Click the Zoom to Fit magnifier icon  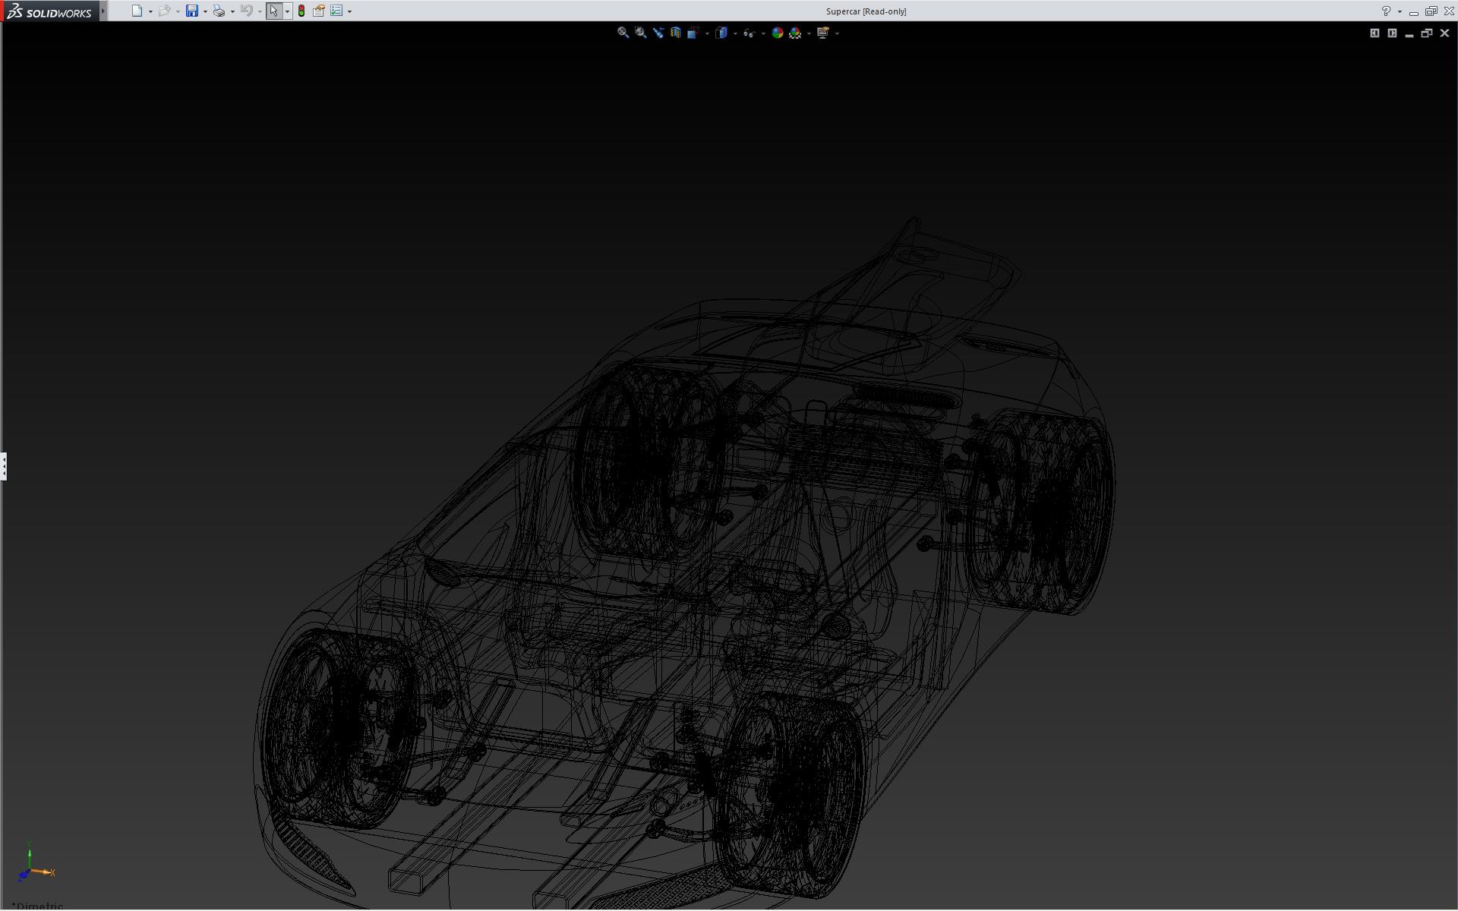[623, 33]
